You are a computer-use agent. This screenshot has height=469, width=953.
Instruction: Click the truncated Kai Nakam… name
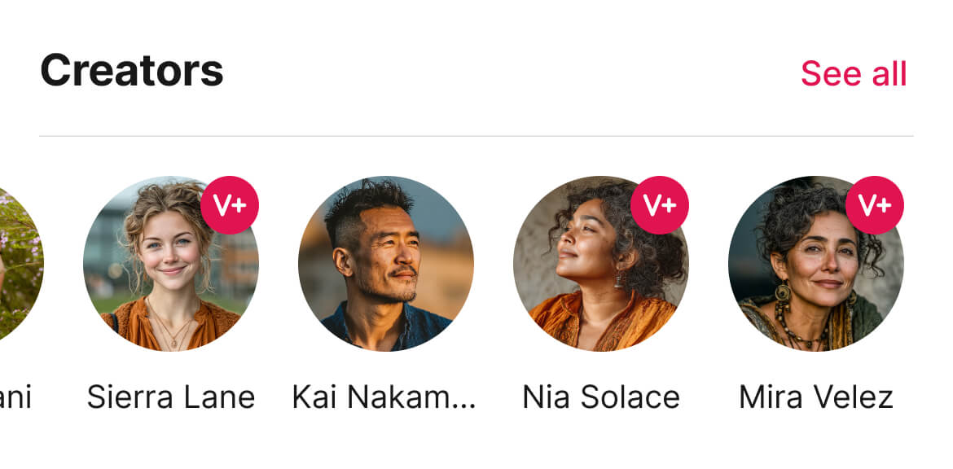point(384,397)
